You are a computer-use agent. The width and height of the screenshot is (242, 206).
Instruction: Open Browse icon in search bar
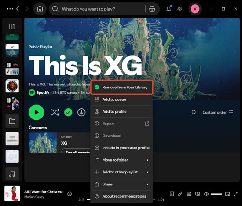pos(152,9)
